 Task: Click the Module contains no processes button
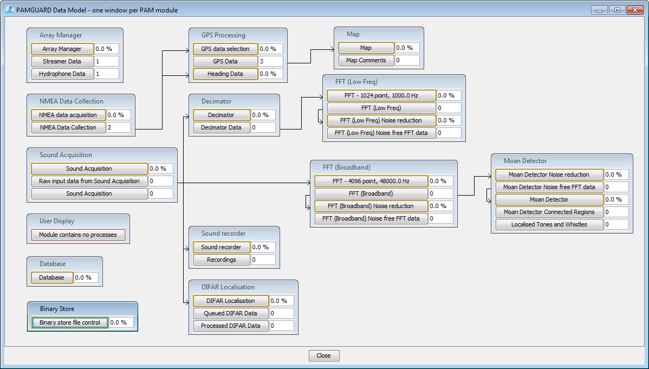point(78,235)
